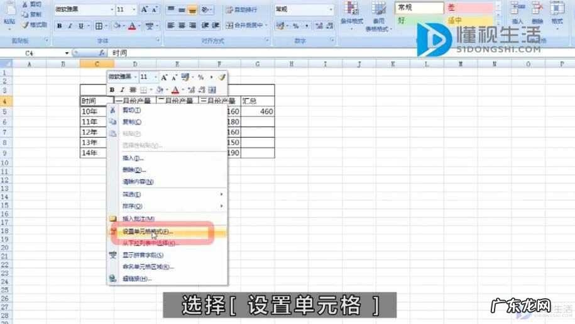Screen dimensions: 575x324
Task: Choose Cut in the context menu
Action: (x=167, y=110)
